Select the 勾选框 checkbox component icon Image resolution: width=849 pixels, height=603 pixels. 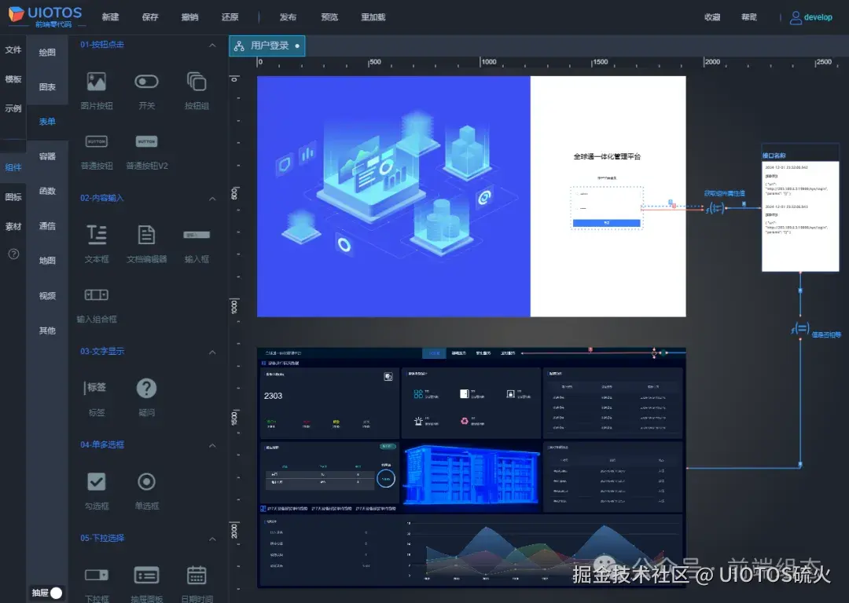click(x=95, y=481)
